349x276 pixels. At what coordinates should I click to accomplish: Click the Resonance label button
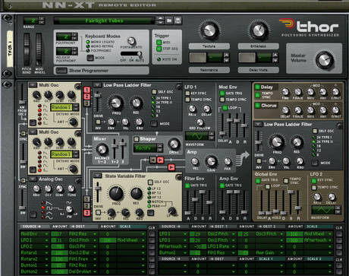209,70
